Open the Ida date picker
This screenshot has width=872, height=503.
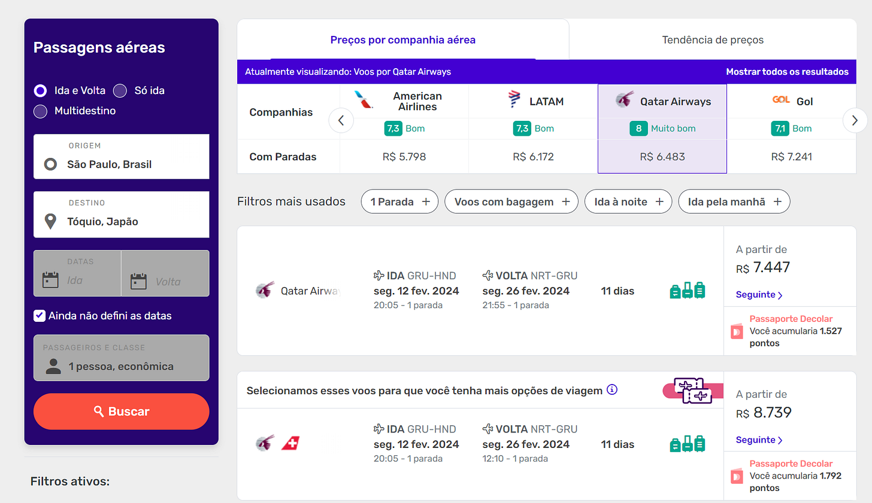[x=77, y=273]
